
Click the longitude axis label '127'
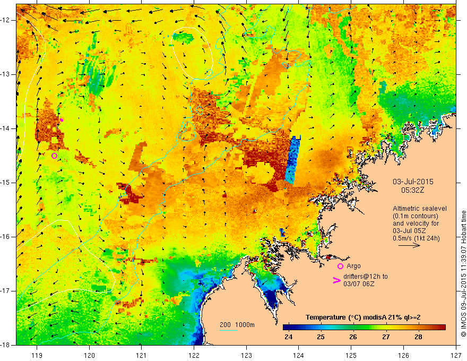click(456, 355)
